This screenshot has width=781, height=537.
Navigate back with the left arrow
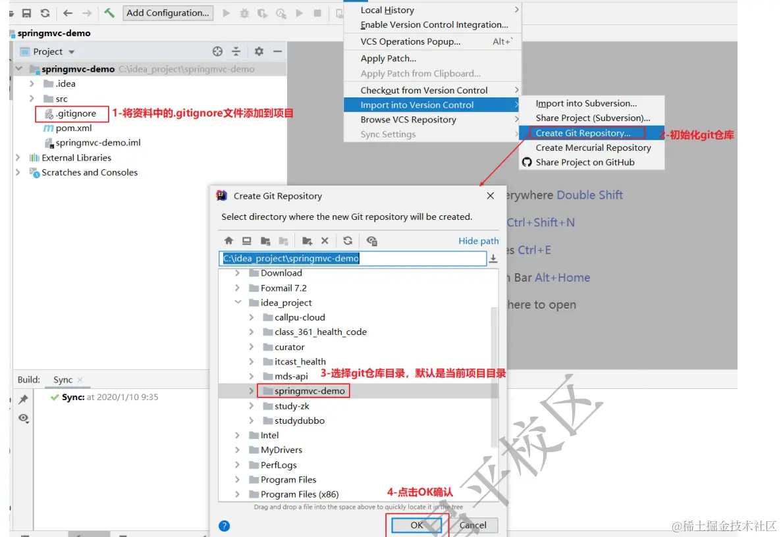(x=68, y=13)
